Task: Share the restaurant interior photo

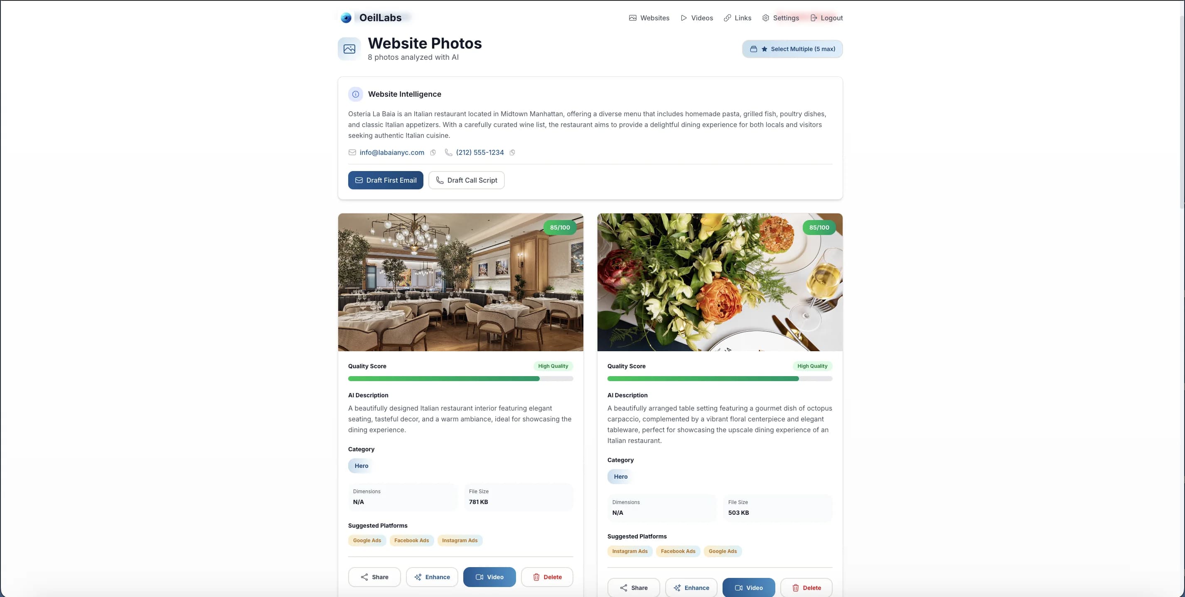Action: (374, 577)
